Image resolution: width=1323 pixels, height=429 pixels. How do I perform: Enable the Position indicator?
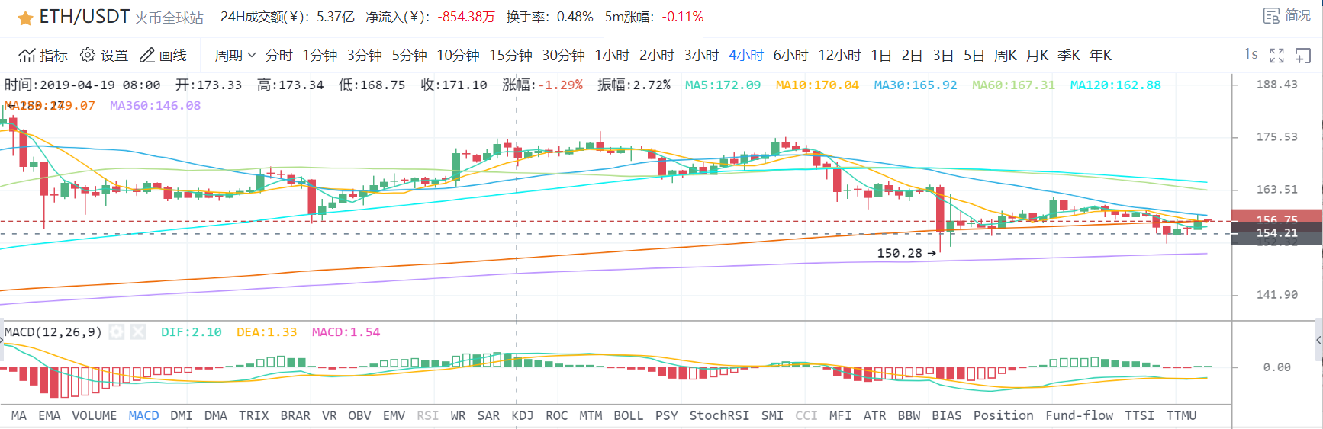[x=1003, y=415]
